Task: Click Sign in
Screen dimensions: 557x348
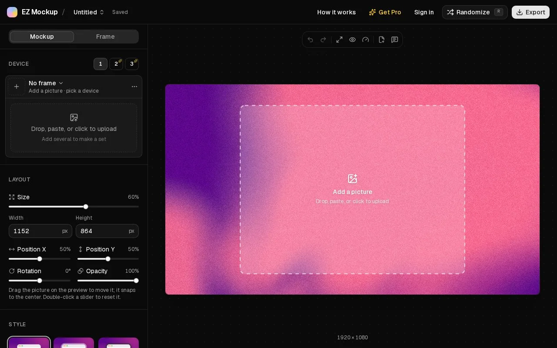Action: point(424,12)
